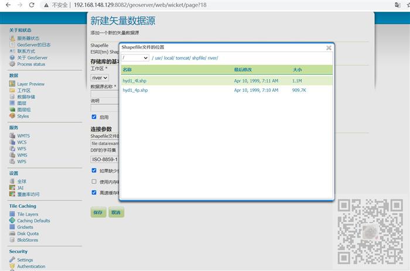
Task: Click the browser address bar URL
Action: click(x=140, y=5)
